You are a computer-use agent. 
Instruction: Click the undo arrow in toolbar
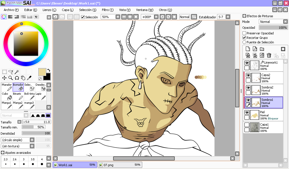(55, 17)
